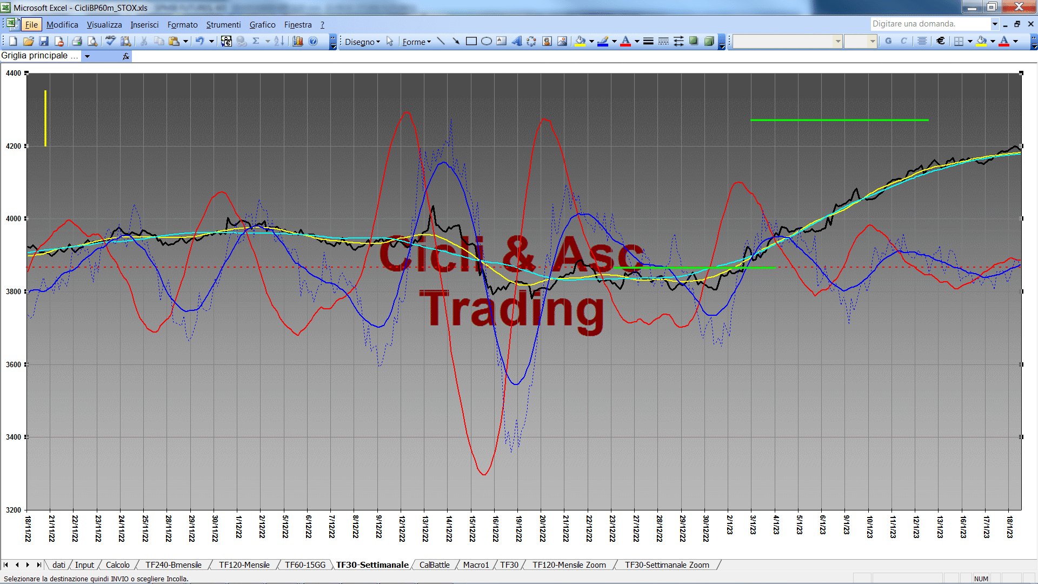Viewport: 1038px width, 584px height.
Task: Choose the Dash Style tool
Action: [x=663, y=42]
